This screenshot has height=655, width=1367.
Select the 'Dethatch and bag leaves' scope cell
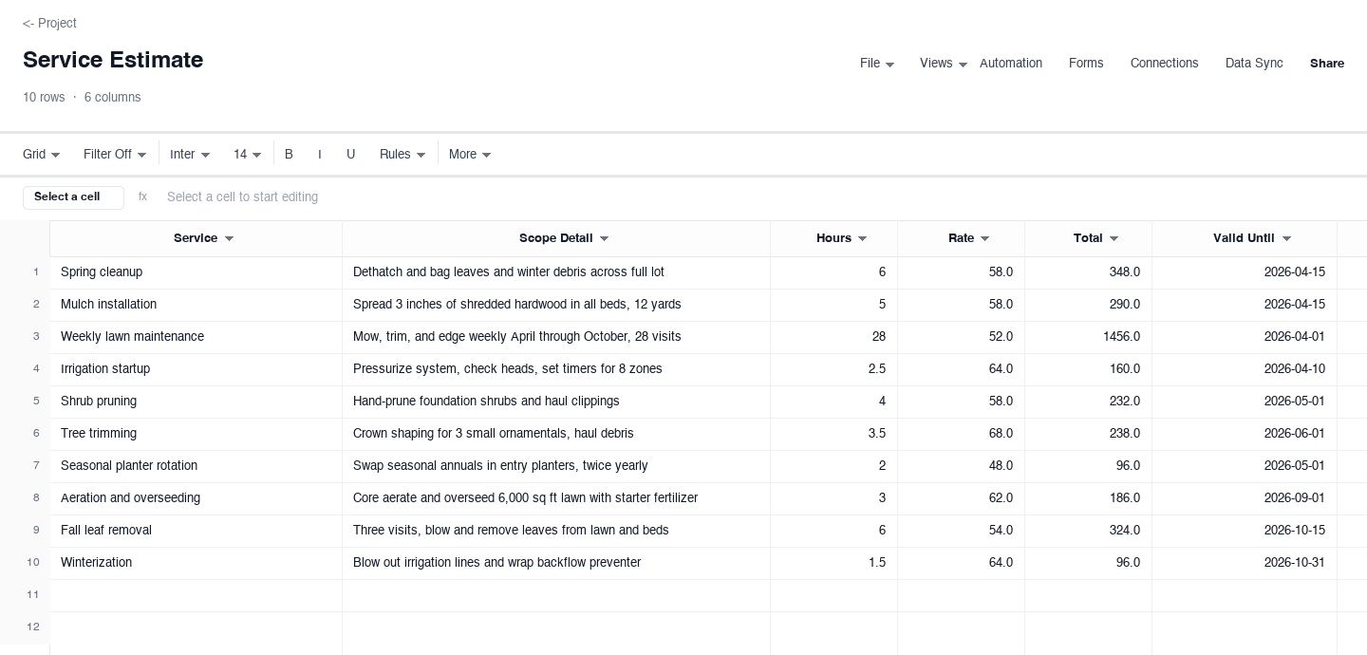coord(556,272)
